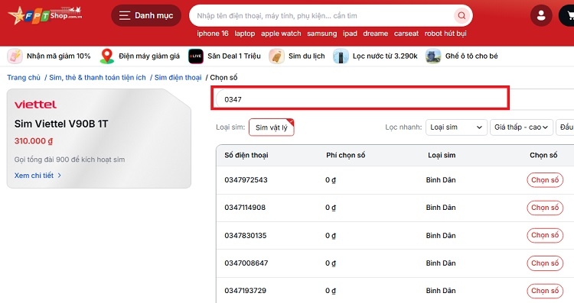Select the apple watch search suggestion

pos(281,34)
